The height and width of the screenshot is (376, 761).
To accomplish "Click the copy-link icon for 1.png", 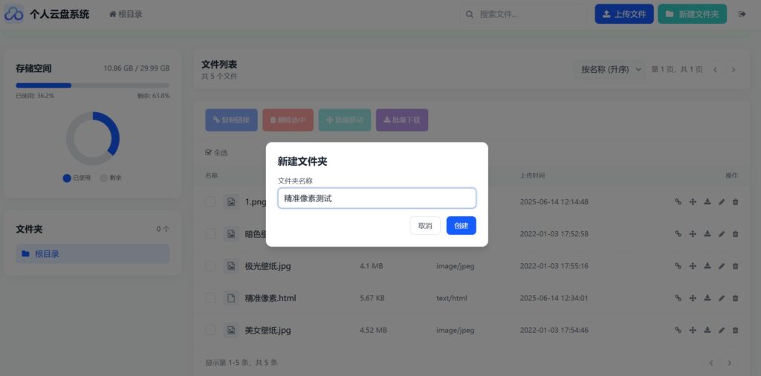I will click(x=678, y=202).
